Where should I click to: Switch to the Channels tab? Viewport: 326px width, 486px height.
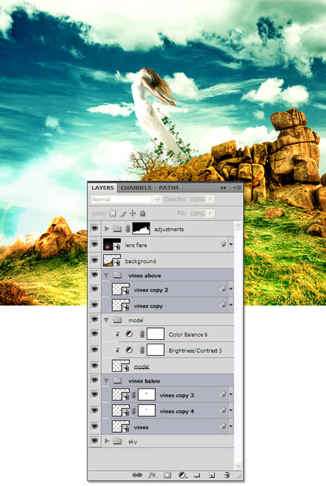pyautogui.click(x=136, y=188)
